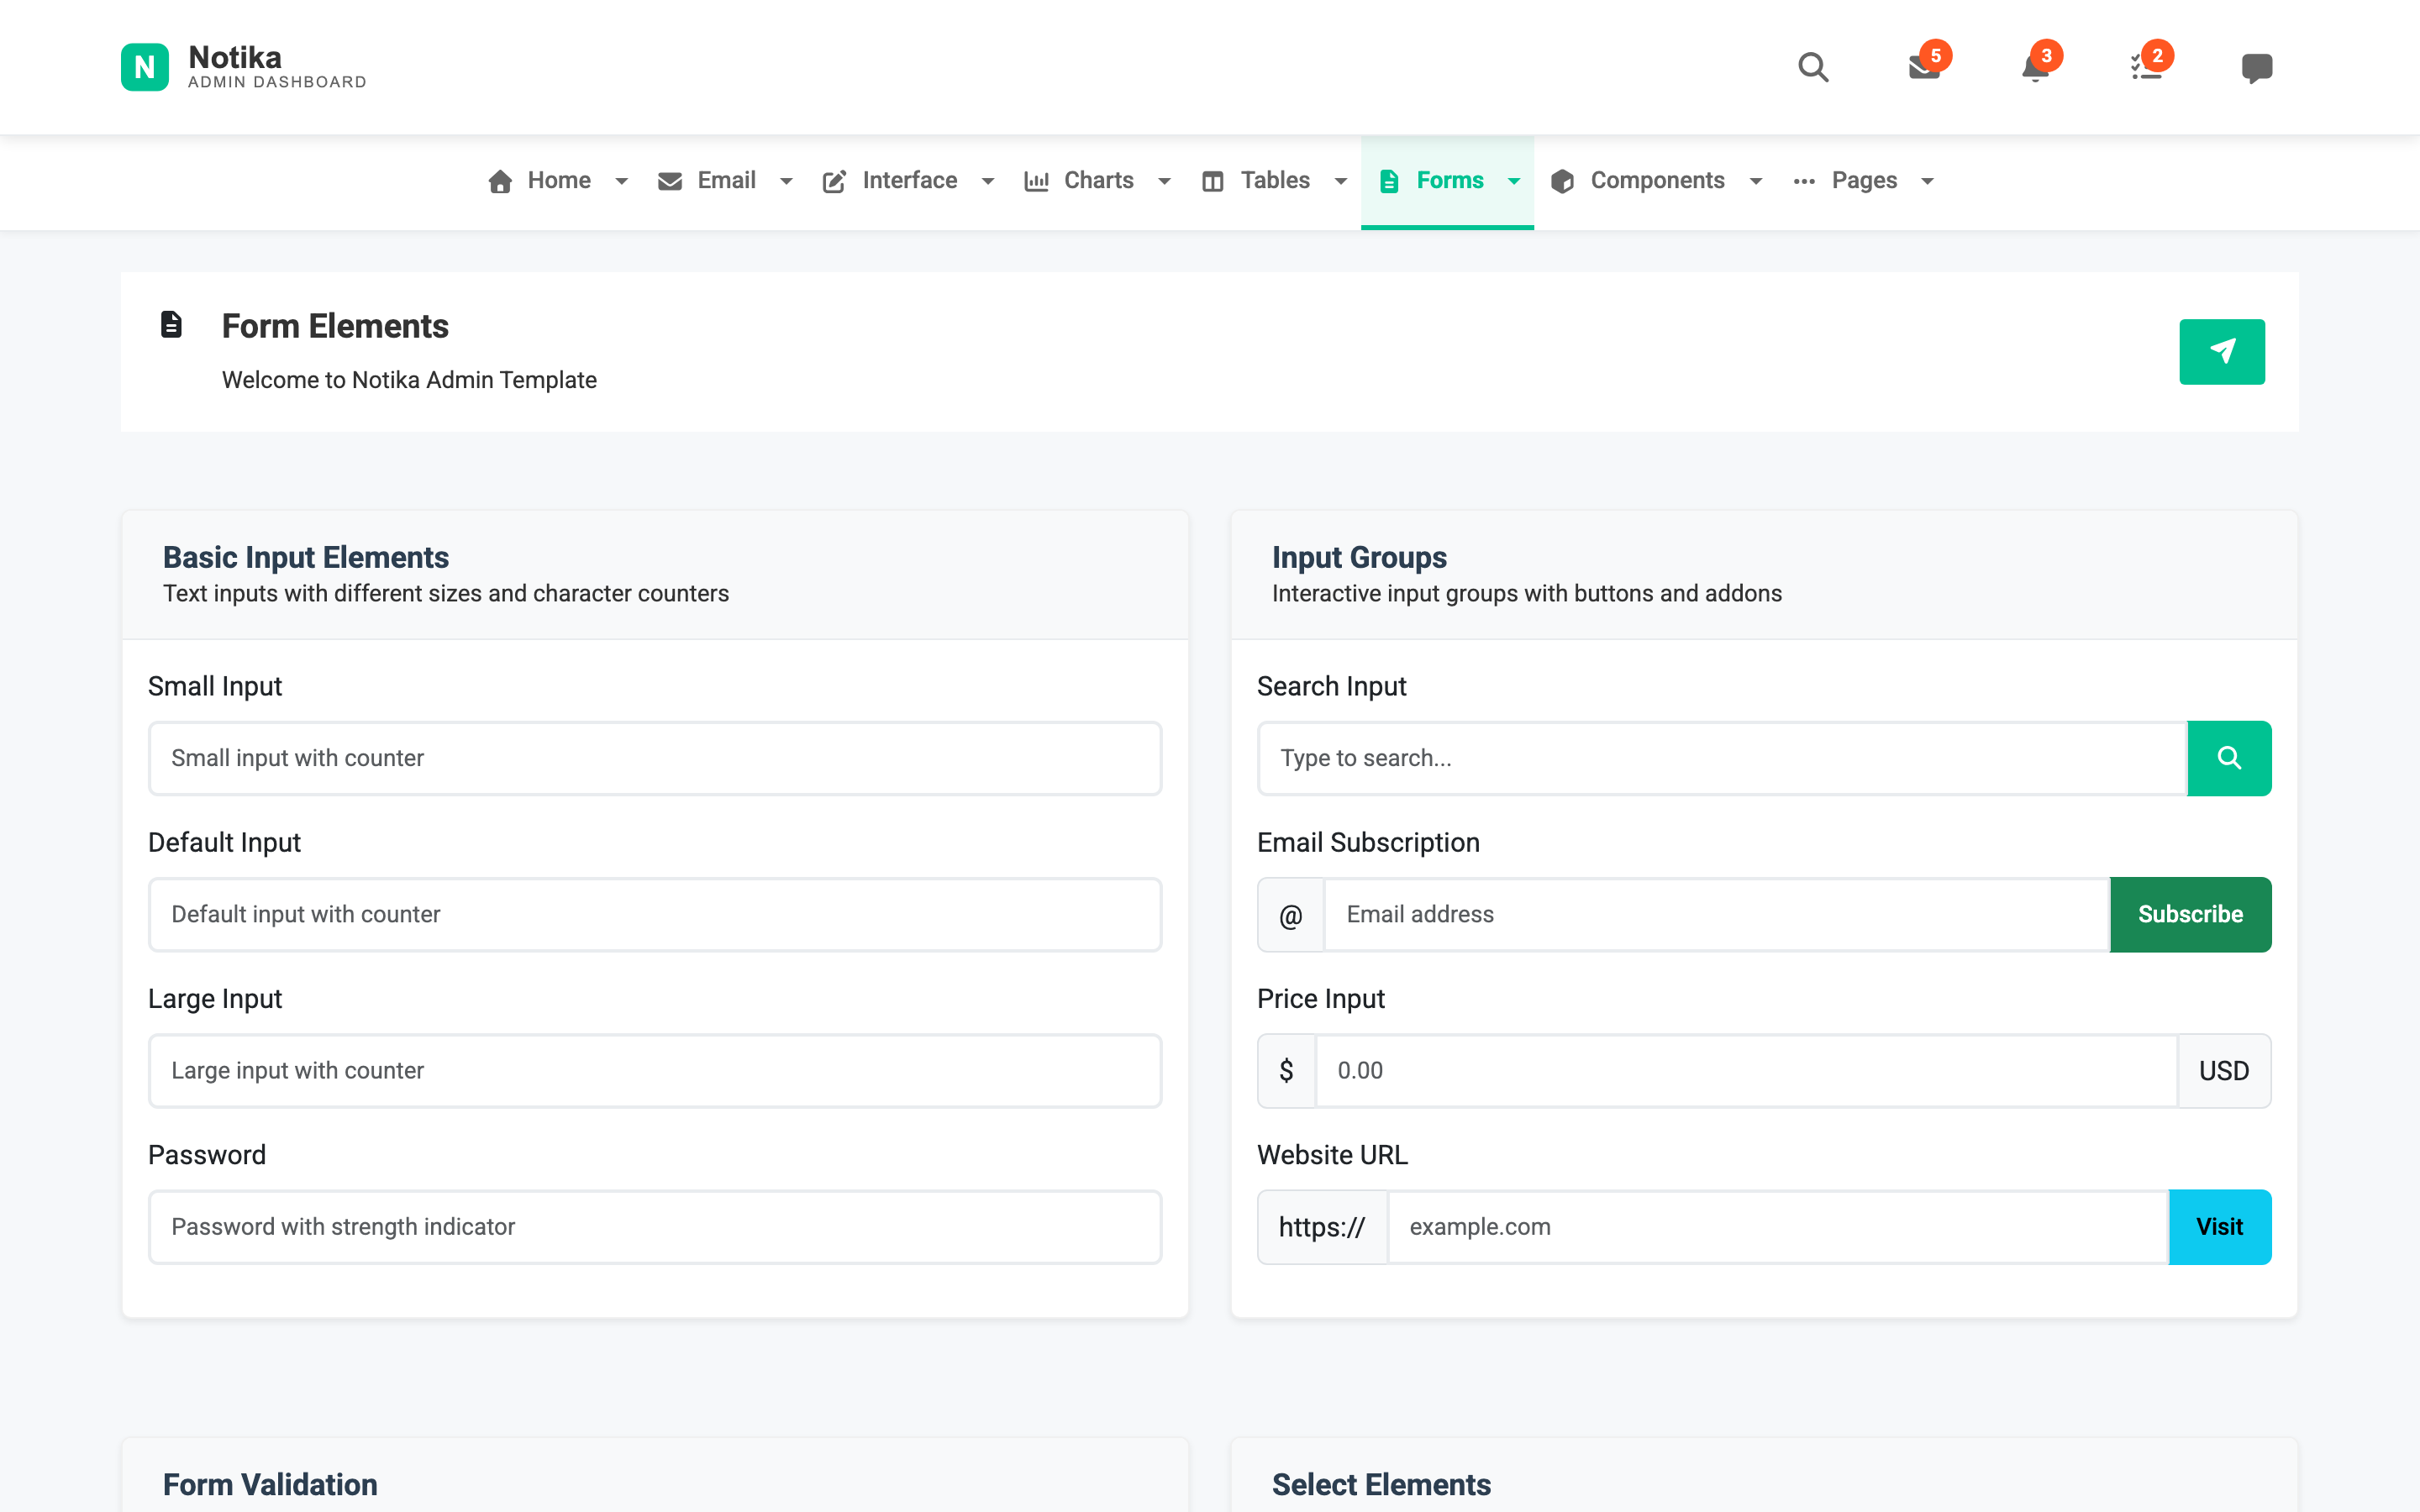
Task: Click the Email Subscription label
Action: coord(1368,843)
